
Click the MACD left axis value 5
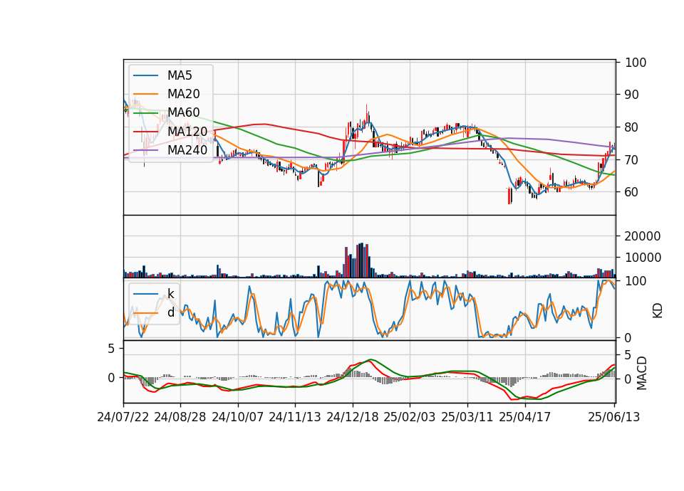point(111,349)
